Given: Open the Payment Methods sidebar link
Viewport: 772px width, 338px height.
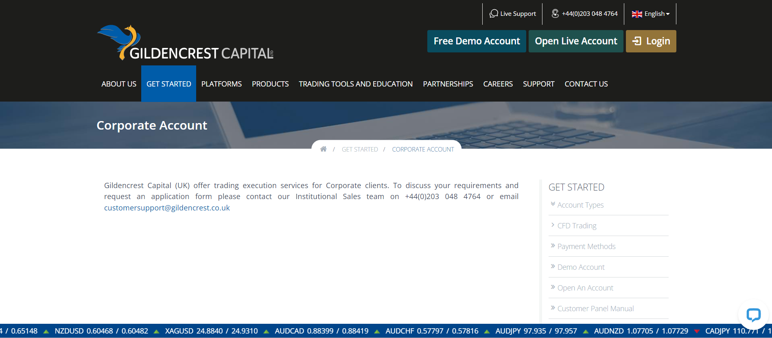Looking at the screenshot, I should tap(586, 246).
